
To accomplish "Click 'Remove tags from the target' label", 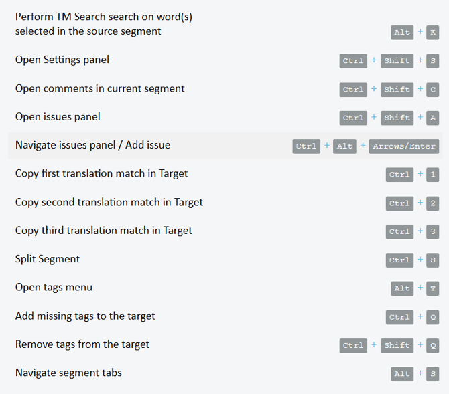I will click(x=82, y=344).
